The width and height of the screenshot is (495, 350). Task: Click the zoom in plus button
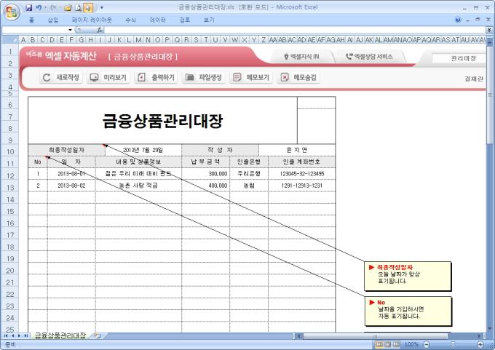pos(480,345)
